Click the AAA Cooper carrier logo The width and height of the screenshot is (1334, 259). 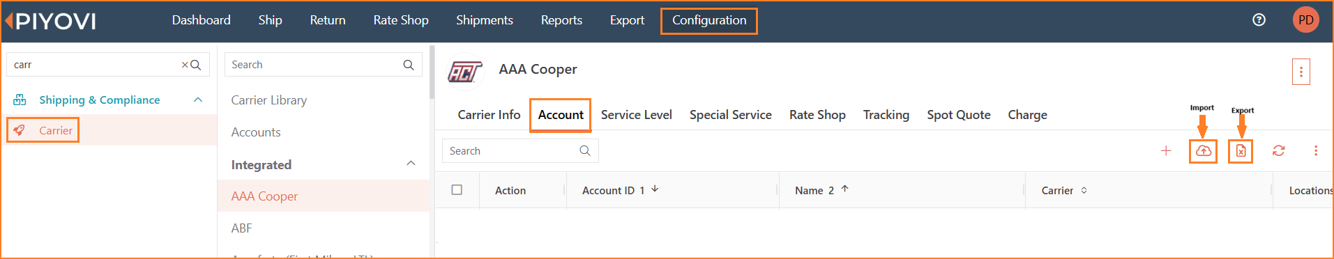[x=465, y=71]
